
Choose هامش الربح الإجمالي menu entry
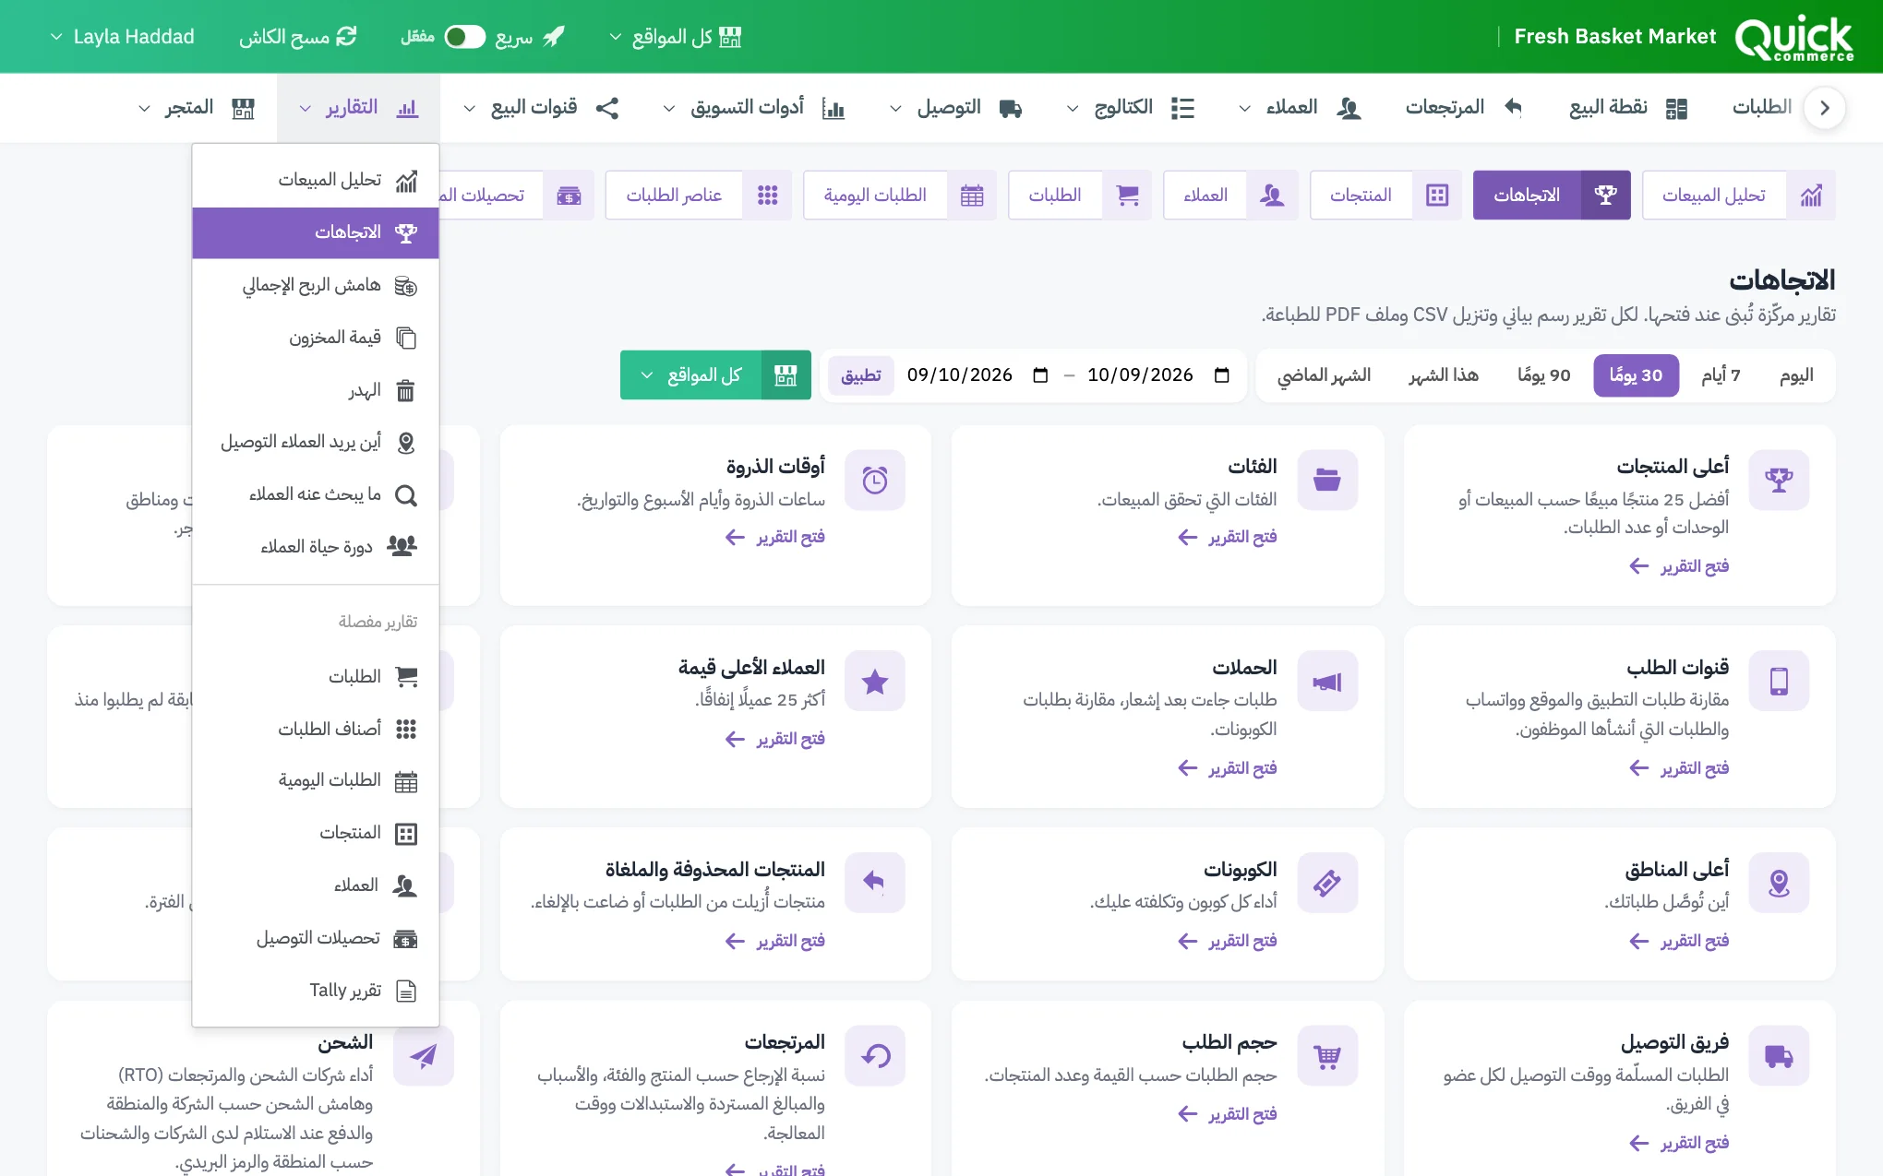point(316,285)
